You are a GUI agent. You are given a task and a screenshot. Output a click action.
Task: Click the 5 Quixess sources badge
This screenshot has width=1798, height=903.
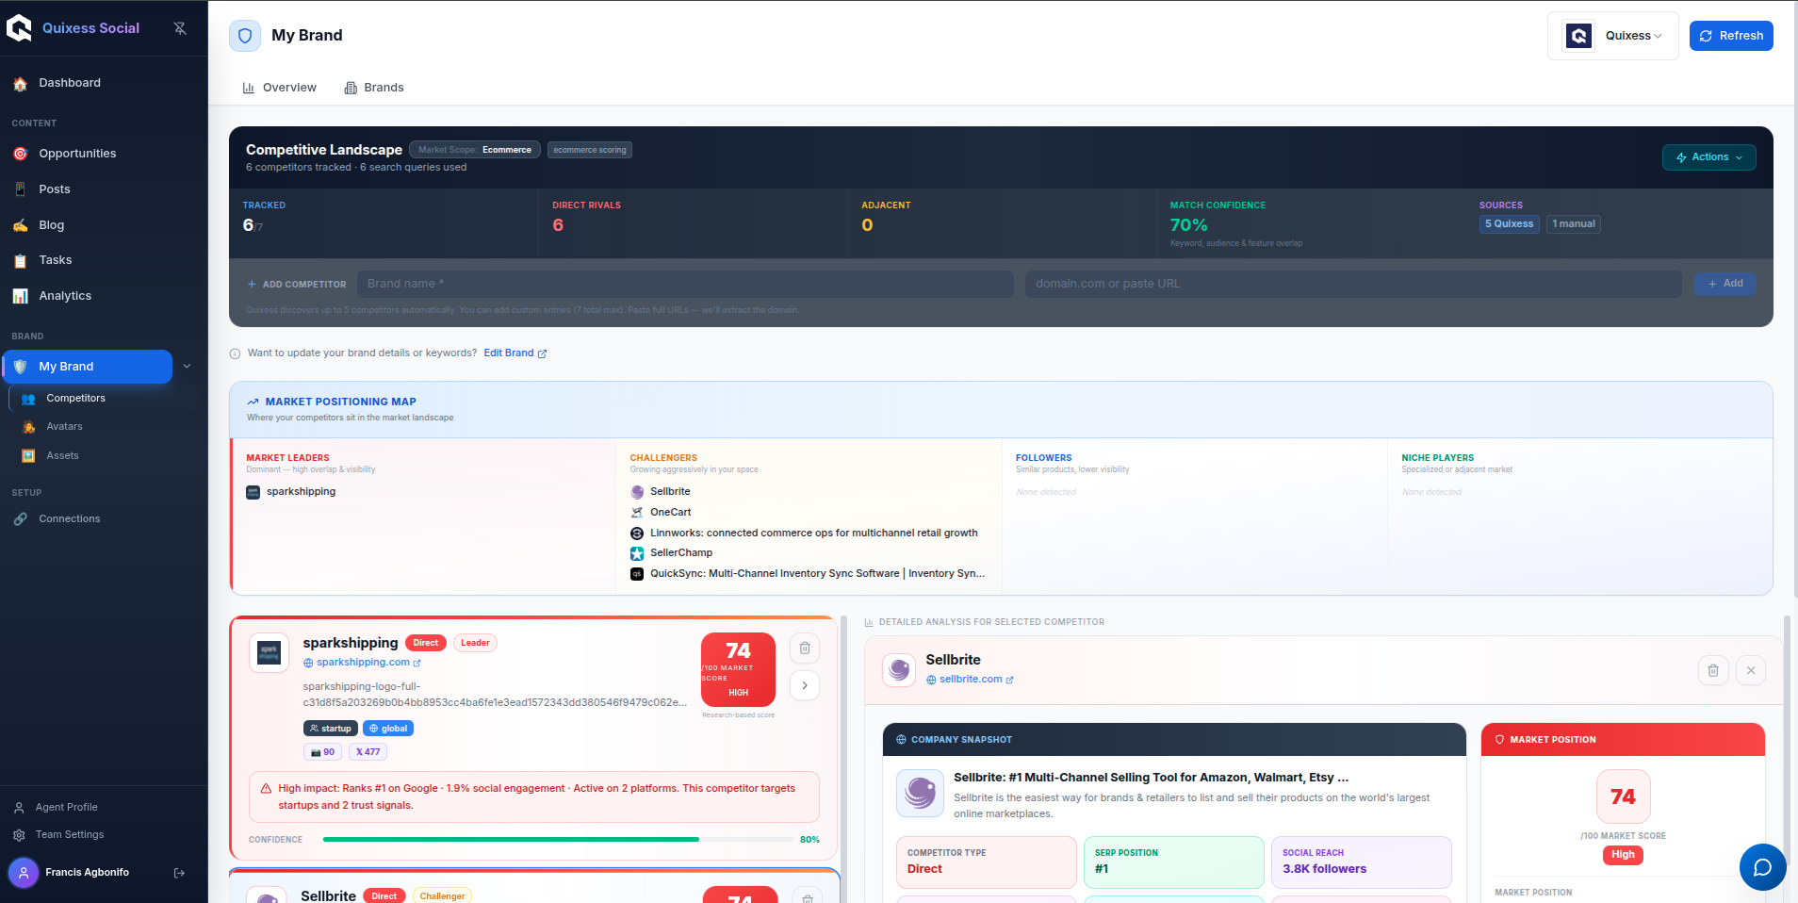1509,224
